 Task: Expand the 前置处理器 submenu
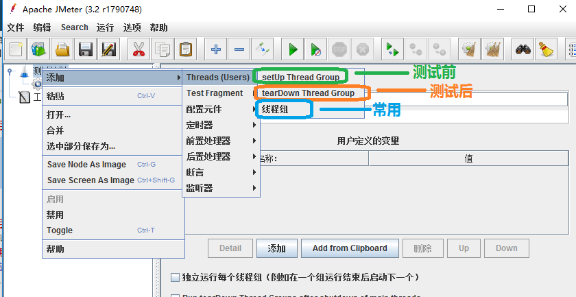tap(221, 141)
